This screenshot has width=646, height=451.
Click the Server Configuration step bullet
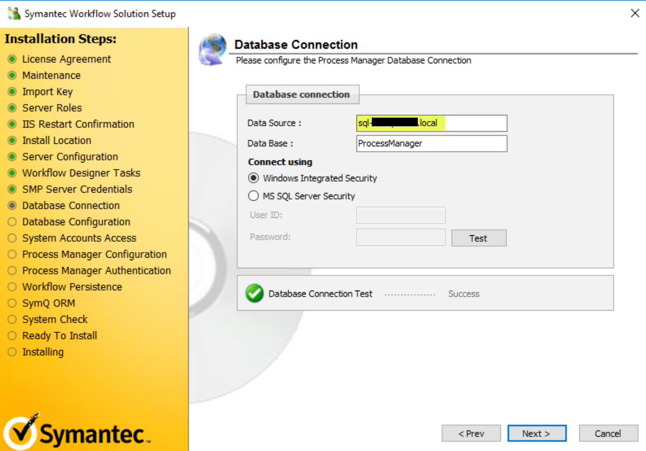12,157
